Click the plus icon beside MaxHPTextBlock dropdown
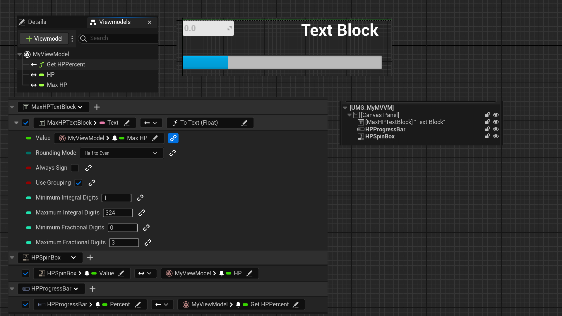The height and width of the screenshot is (316, 562). 97,107
